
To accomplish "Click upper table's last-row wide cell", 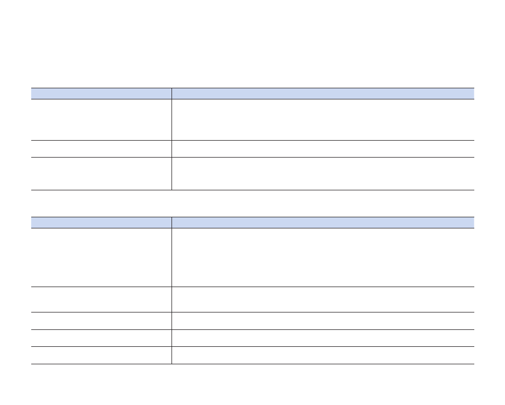I will (323, 174).
